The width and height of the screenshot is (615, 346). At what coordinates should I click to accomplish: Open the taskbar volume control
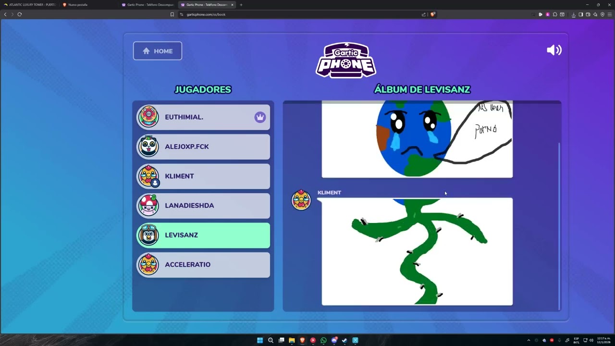tap(591, 340)
